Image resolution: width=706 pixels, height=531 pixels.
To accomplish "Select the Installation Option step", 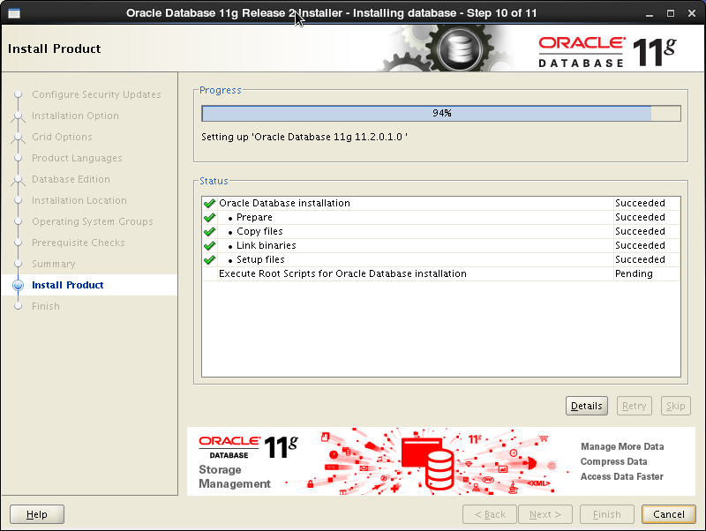I will coord(75,116).
